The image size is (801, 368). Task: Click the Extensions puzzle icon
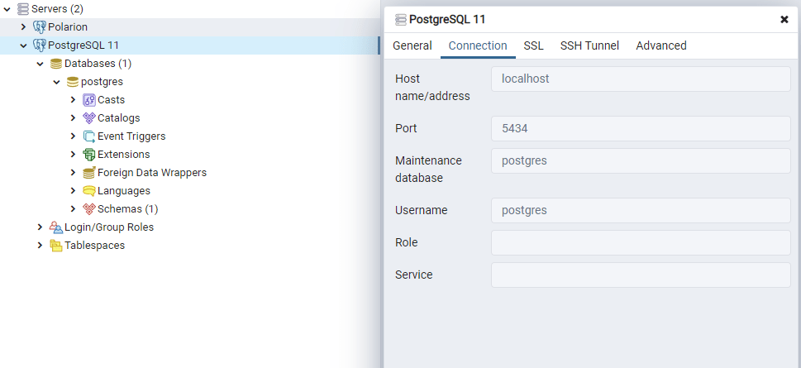coord(89,155)
